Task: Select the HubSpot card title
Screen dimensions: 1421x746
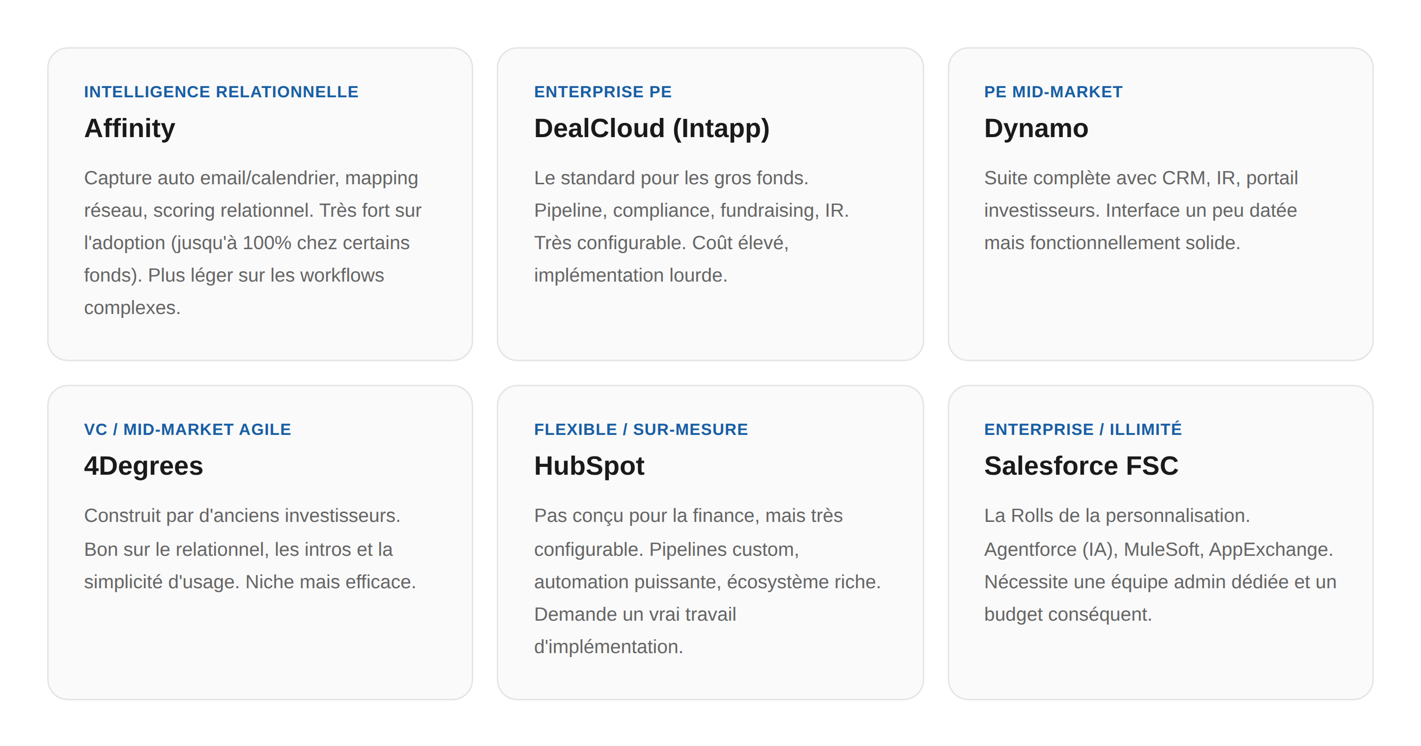Action: pyautogui.click(x=589, y=466)
